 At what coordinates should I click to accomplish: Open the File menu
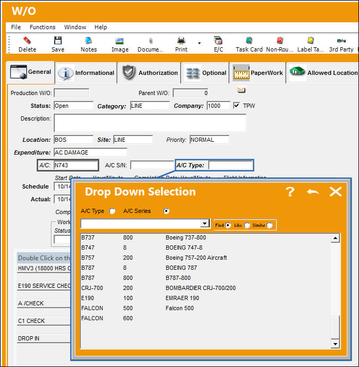pos(16,27)
